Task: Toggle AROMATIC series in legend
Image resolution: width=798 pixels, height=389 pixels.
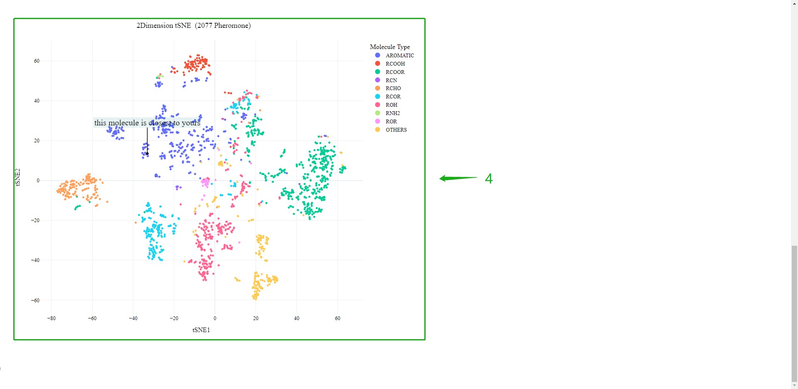Action: click(394, 55)
